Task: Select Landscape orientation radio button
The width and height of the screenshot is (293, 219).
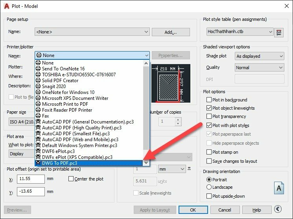Action: click(x=209, y=187)
